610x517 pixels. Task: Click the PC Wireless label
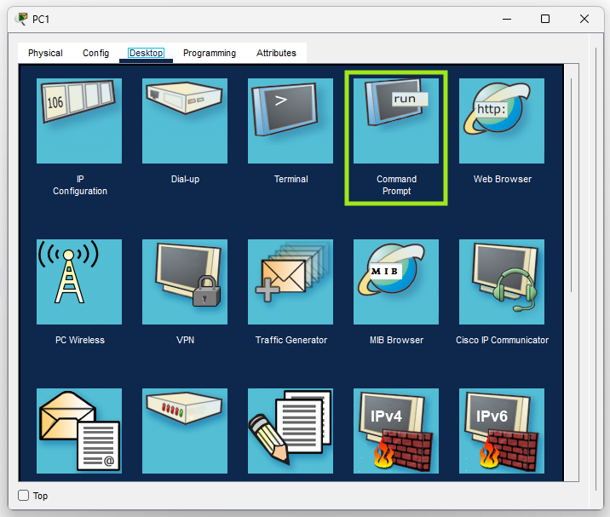tap(80, 340)
